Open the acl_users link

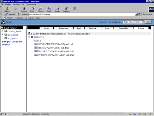coord(12,38)
